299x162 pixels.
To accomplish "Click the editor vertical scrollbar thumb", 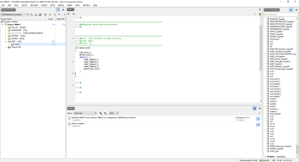I will click(x=261, y=48).
